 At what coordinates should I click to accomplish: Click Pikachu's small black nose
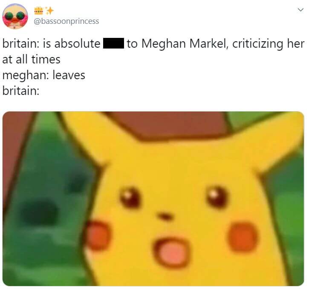[165, 216]
